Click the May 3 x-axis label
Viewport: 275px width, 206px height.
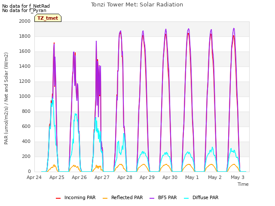(238, 177)
